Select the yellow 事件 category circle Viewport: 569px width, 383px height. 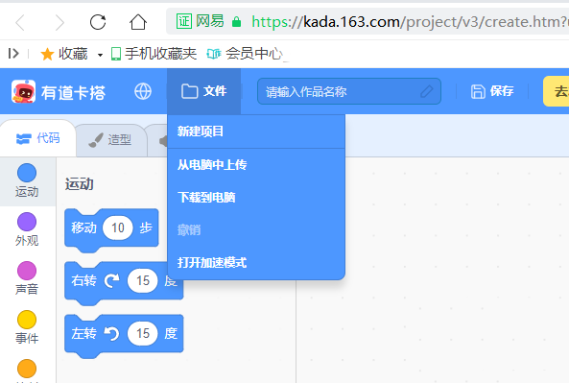27,320
